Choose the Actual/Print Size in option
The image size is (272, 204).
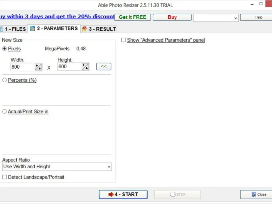click(4, 112)
